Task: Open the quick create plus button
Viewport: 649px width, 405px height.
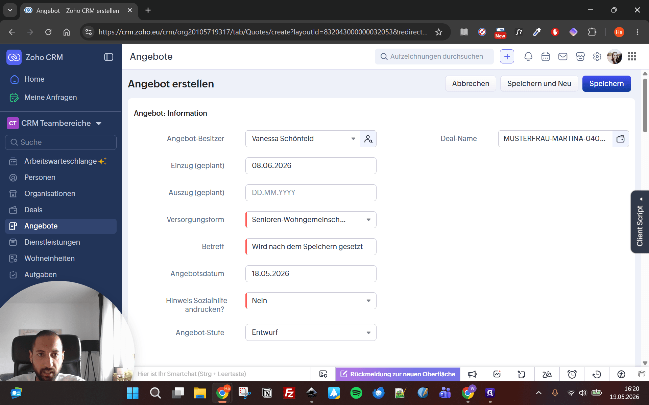Action: (x=507, y=57)
